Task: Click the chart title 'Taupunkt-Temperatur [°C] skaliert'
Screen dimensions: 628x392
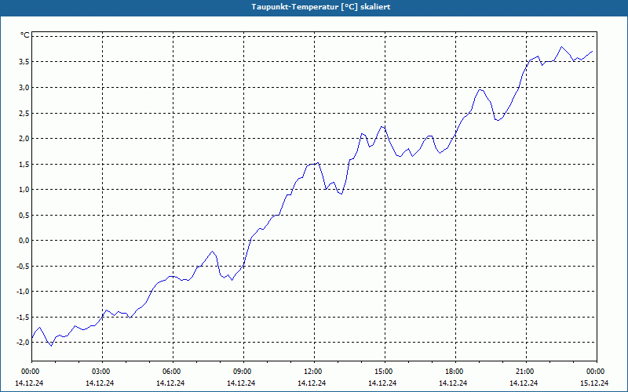Action: (321, 7)
